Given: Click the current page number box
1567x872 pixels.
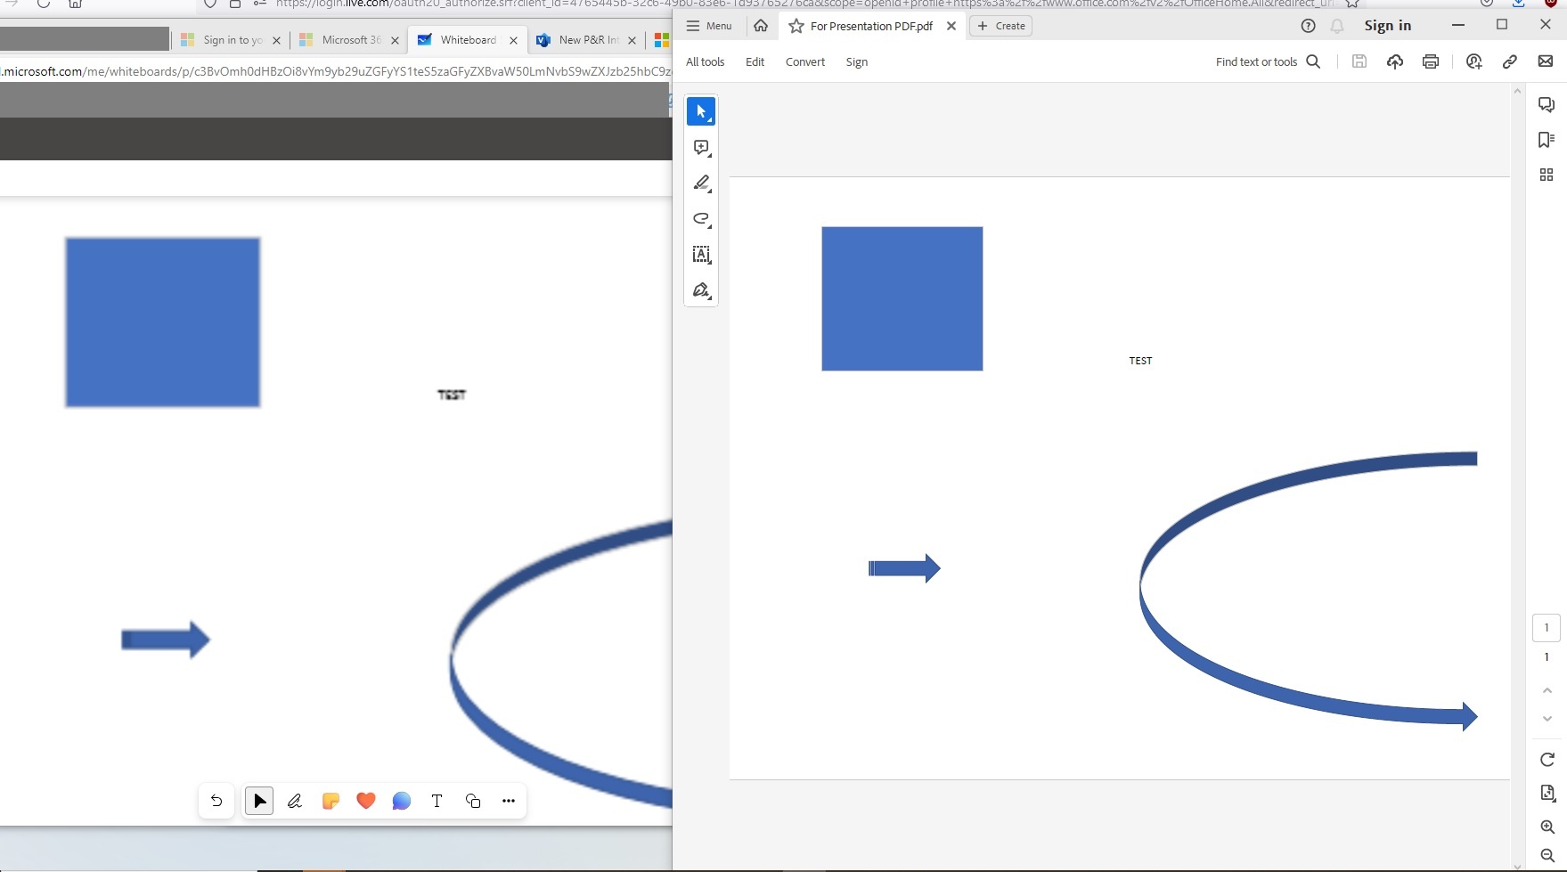Looking at the screenshot, I should coord(1547,628).
